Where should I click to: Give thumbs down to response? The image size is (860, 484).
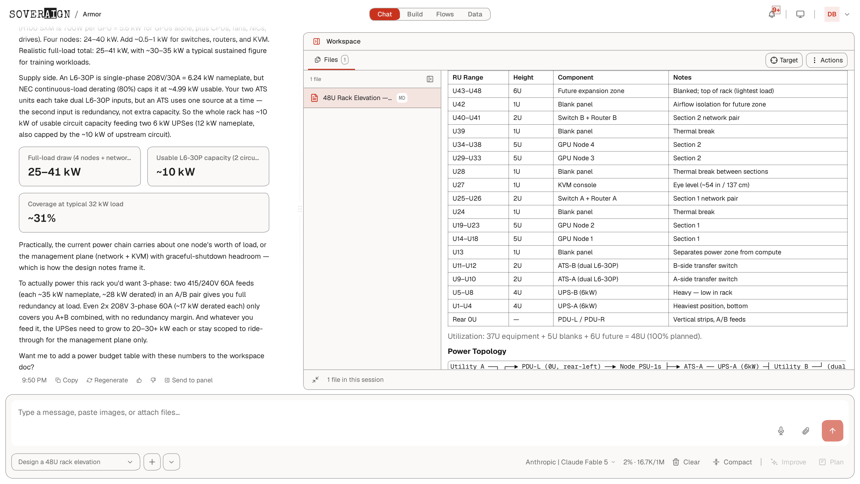click(153, 380)
